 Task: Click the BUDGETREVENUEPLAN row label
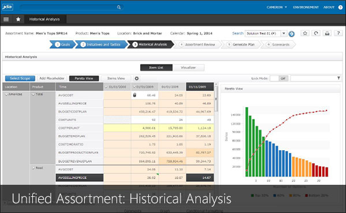tap(75, 161)
